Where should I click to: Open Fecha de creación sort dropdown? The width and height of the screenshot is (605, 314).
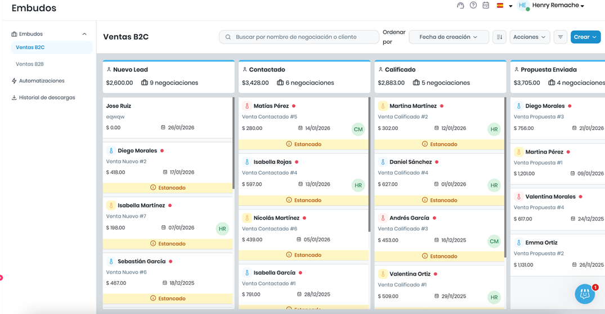point(449,37)
